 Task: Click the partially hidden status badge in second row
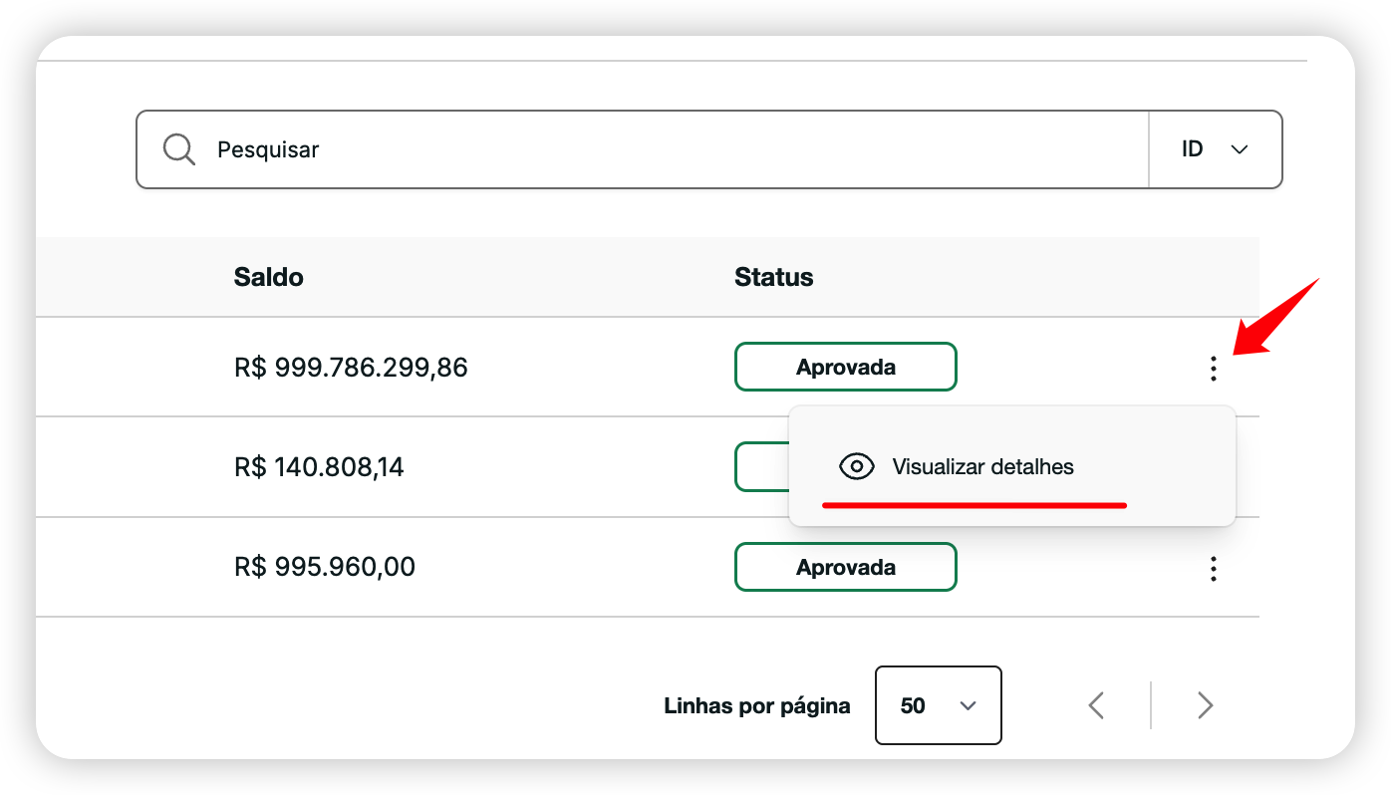coord(761,466)
